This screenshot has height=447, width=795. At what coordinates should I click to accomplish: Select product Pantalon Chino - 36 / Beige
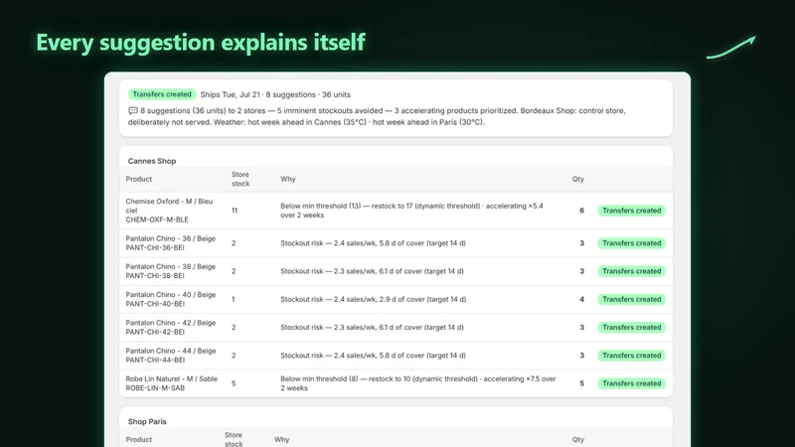tap(170, 238)
